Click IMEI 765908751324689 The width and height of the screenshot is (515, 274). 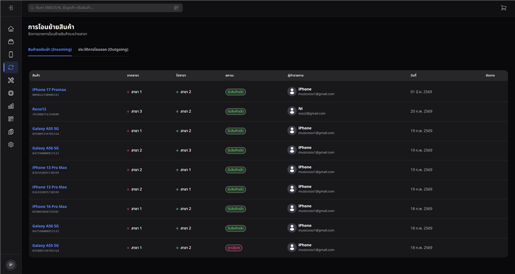point(46,115)
